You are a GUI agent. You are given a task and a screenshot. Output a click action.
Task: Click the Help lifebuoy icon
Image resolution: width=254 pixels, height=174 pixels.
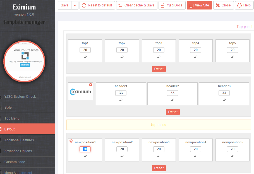click(239, 5)
